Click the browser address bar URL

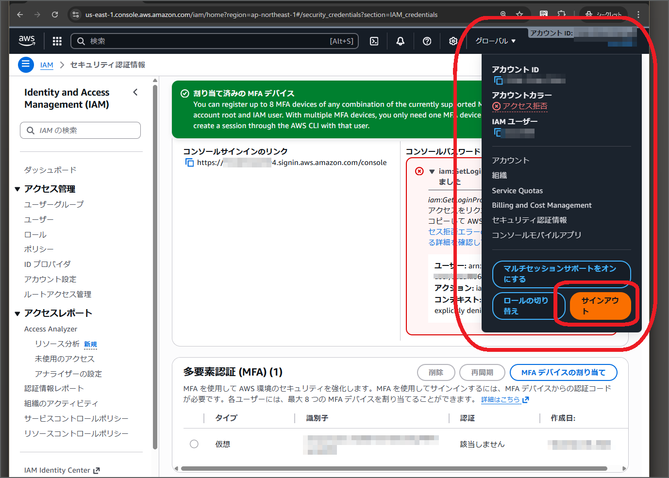tap(262, 15)
